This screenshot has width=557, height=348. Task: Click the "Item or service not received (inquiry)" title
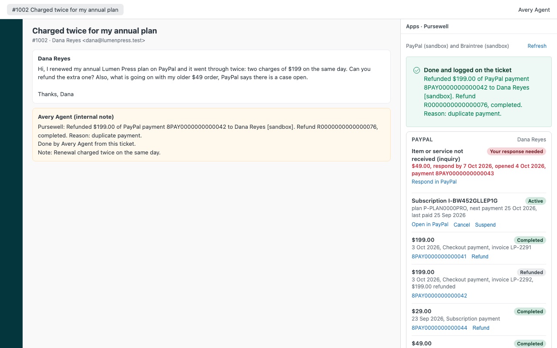pos(437,155)
